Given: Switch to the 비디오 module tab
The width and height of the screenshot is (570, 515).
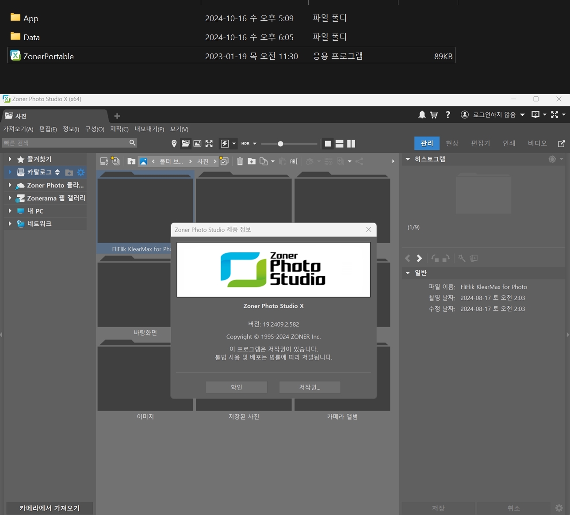Looking at the screenshot, I should [537, 143].
